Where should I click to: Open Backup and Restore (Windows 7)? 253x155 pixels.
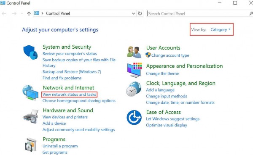[72, 72]
